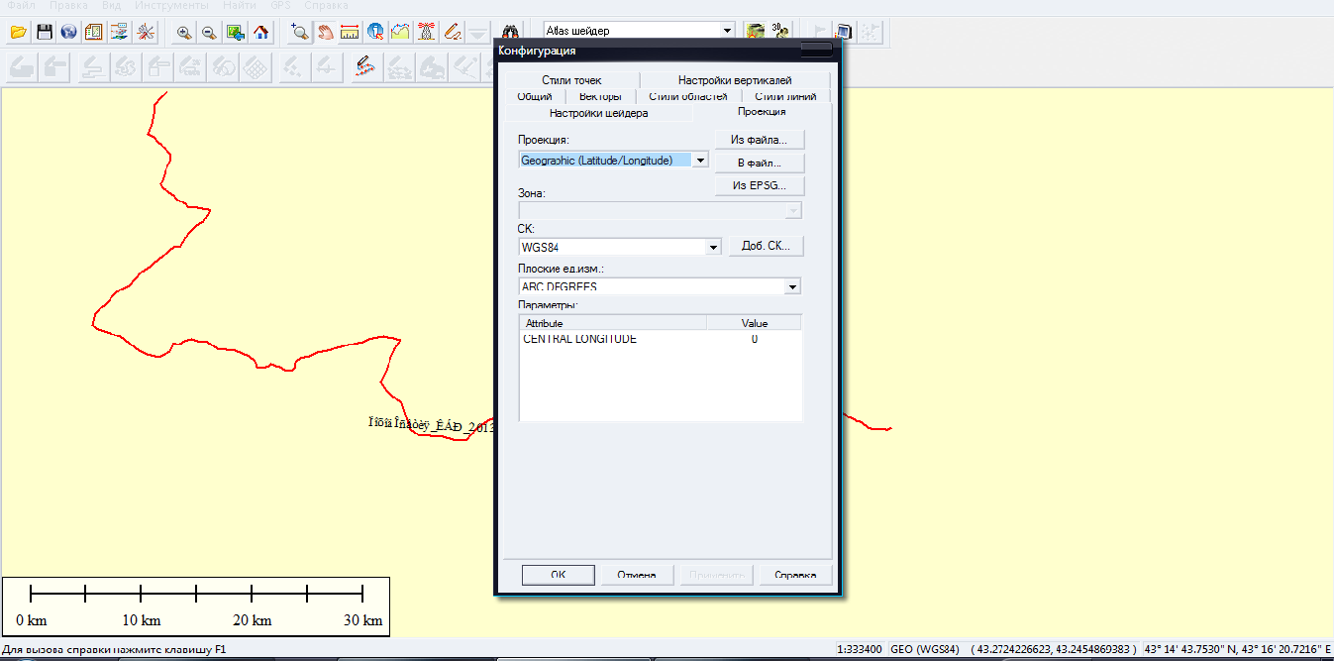Switch to Настройки шейдера tab

pos(598,113)
